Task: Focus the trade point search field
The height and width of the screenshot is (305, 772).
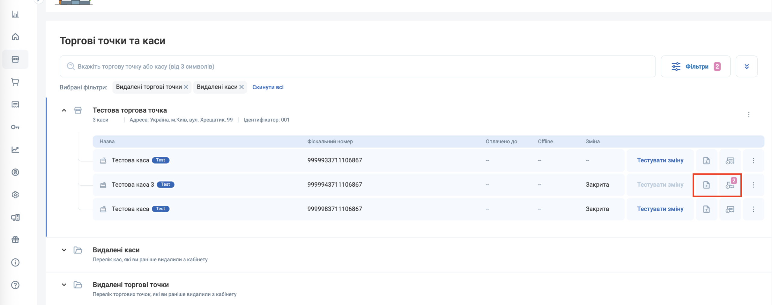Action: (357, 67)
